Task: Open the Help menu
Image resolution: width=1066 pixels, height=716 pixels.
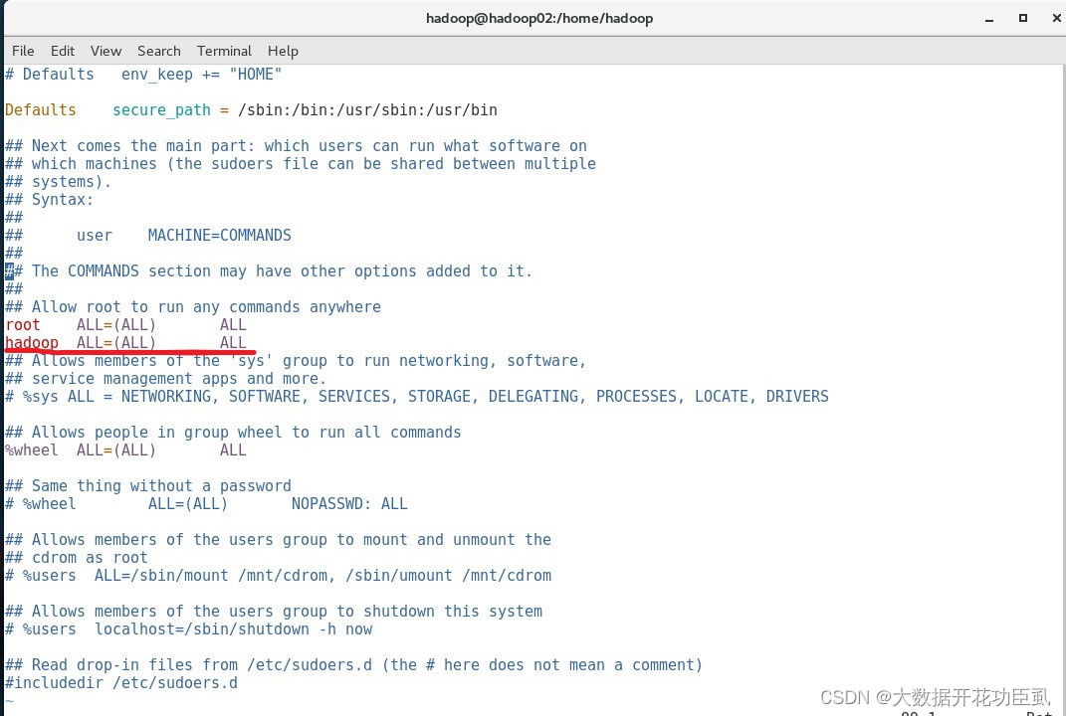Action: 283,51
